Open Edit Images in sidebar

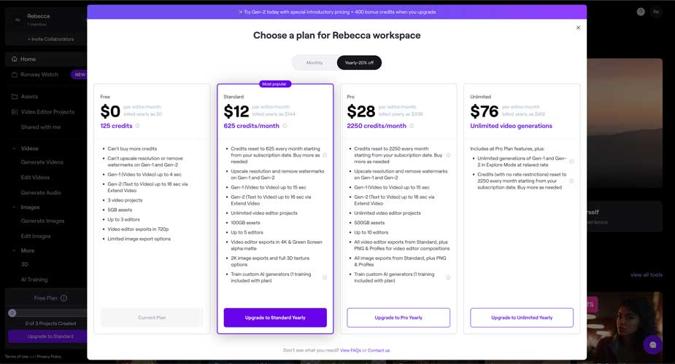(36, 236)
